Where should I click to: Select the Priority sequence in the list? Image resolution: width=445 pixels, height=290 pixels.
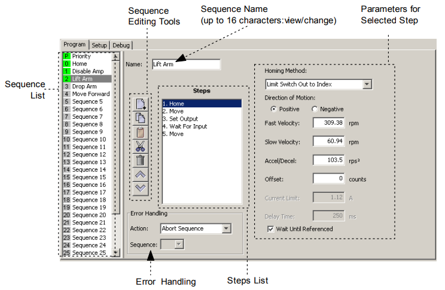tap(87, 56)
